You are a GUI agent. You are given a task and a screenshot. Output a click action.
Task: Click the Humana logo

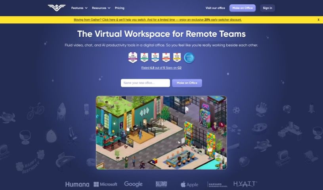coord(77,184)
